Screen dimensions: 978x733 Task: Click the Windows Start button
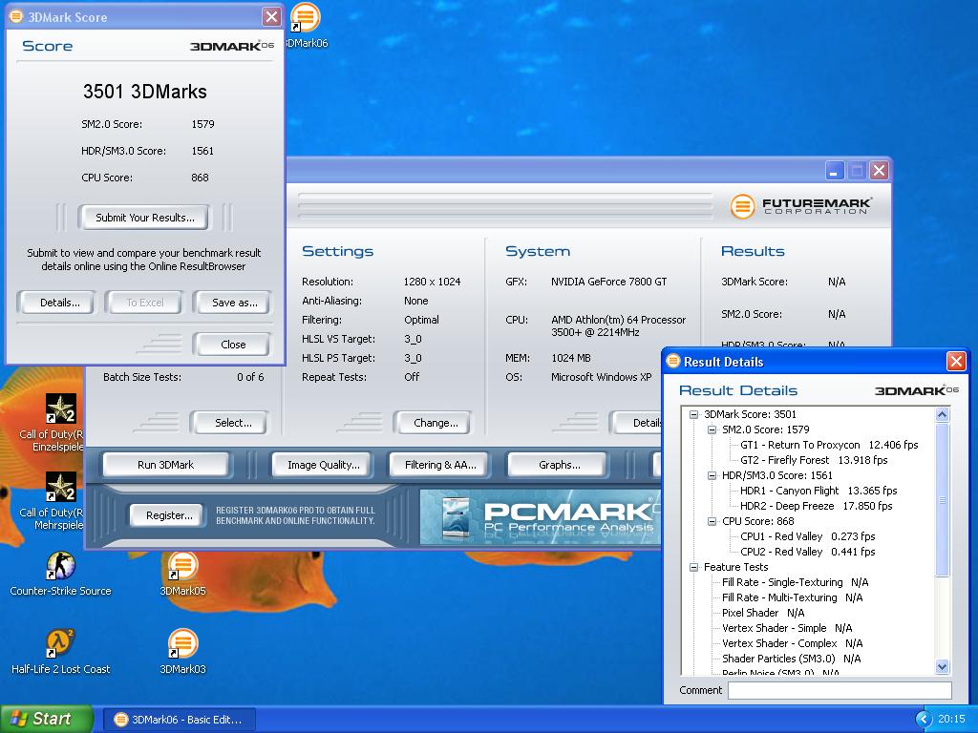pos(46,719)
